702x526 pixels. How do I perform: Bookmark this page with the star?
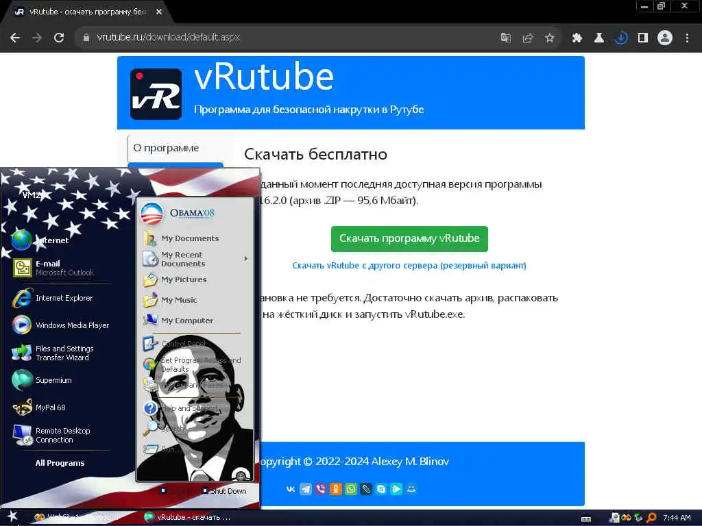point(549,38)
